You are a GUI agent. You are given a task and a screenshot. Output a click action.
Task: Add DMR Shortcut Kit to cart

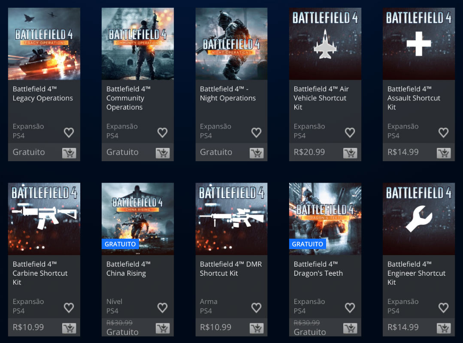point(257,328)
